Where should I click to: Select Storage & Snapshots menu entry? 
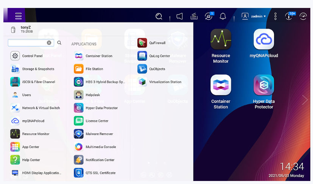point(38,69)
